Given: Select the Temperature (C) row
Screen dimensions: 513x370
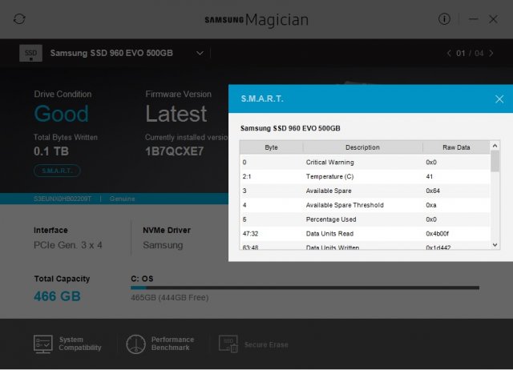Looking at the screenshot, I should tap(366, 176).
